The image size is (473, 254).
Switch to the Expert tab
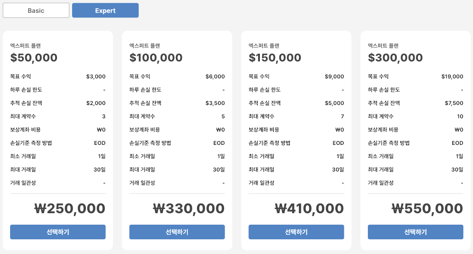[x=105, y=11]
